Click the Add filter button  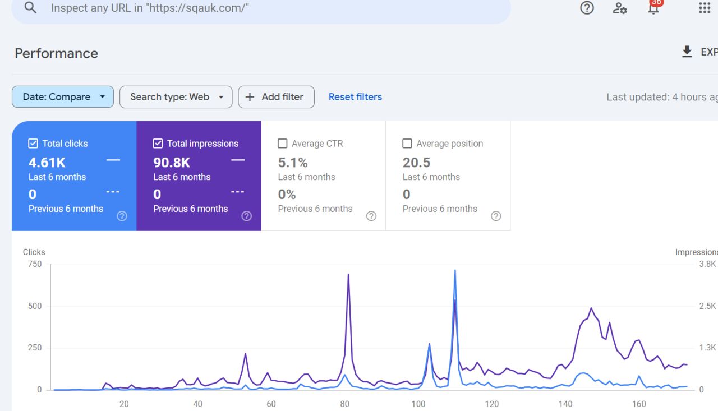tap(276, 96)
